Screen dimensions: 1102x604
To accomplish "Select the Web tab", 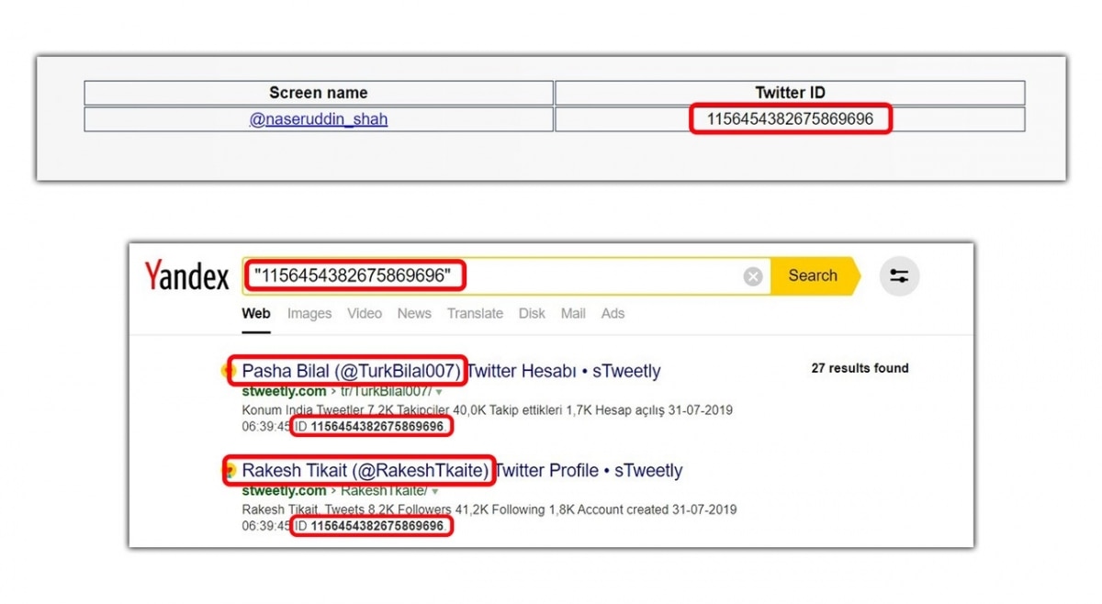I will [256, 313].
